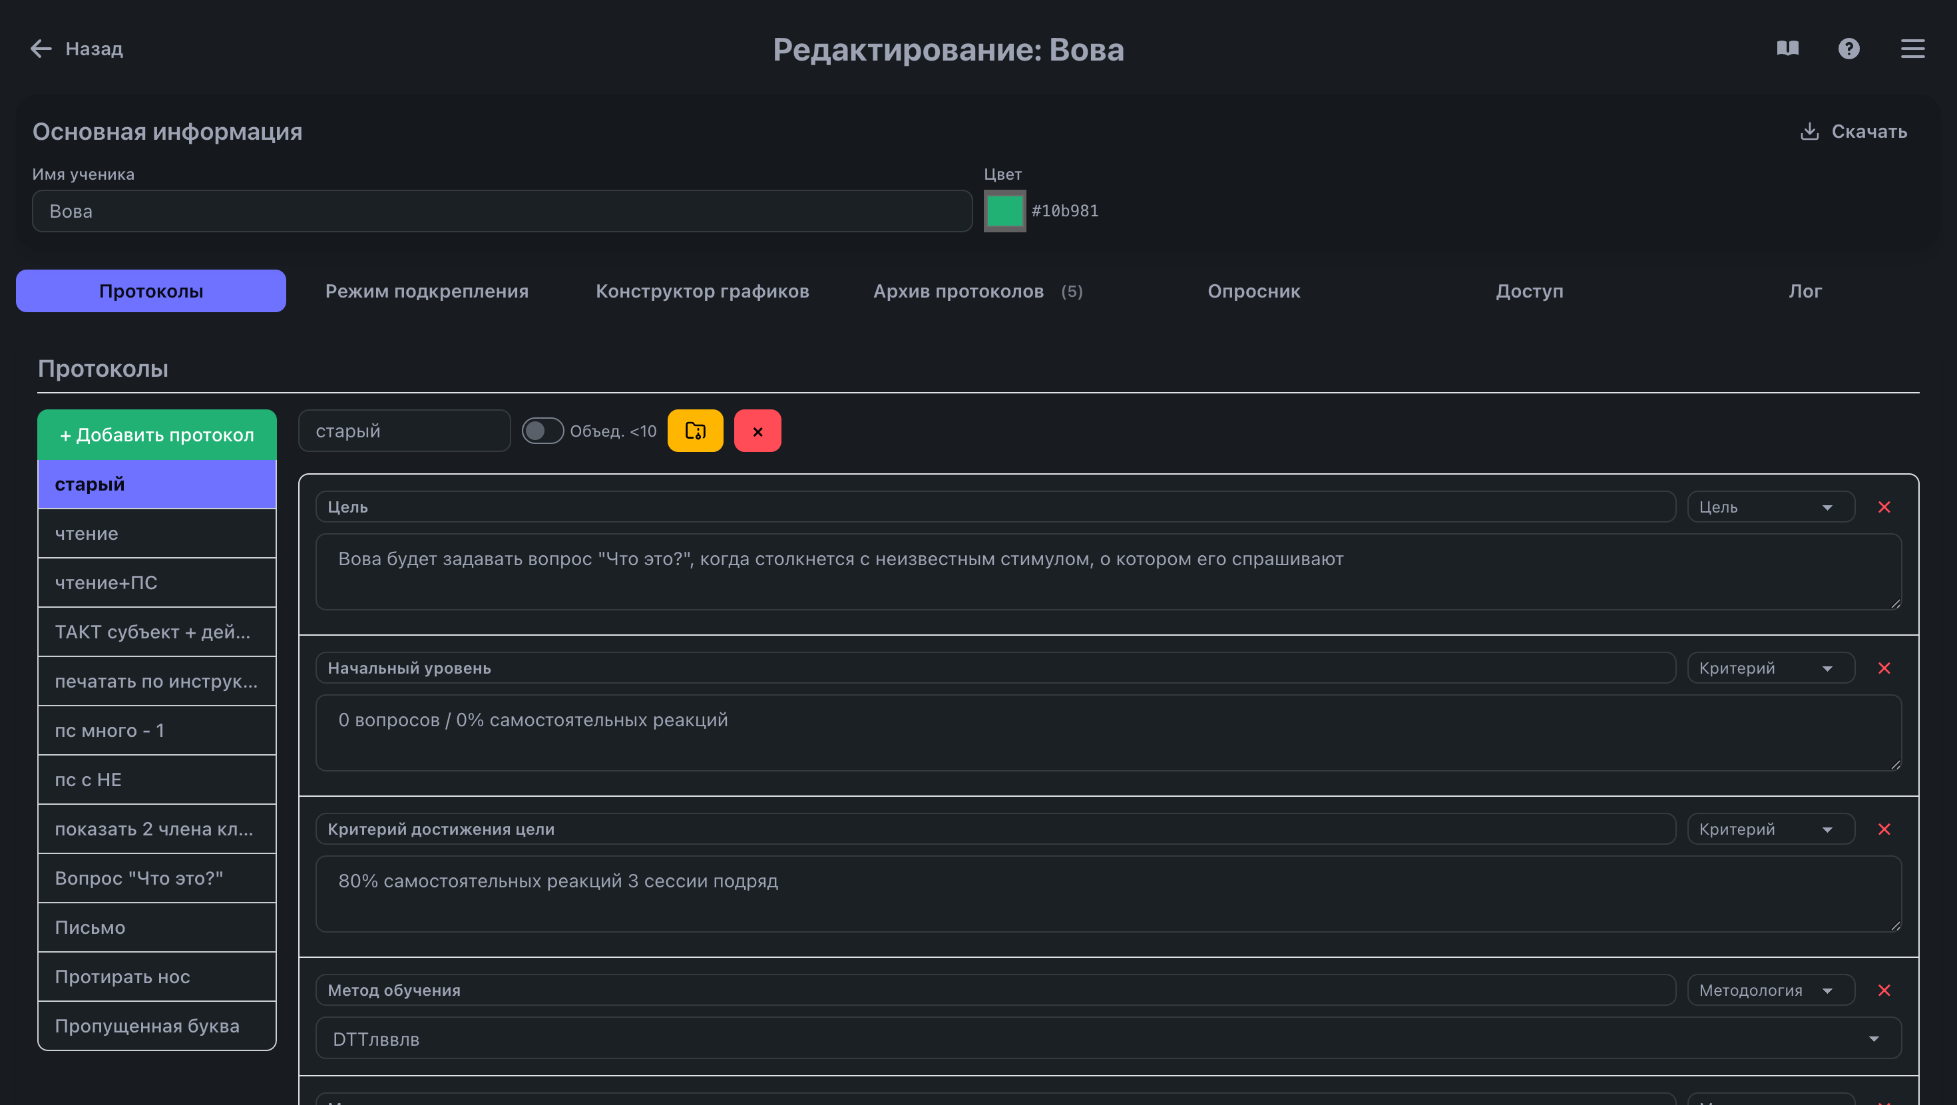Open the Архив протоколов tab

pyautogui.click(x=978, y=291)
